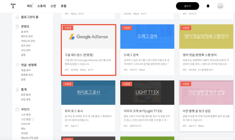Open 서식 관리 in sidebar
235x140 pixels.
point(26,50)
